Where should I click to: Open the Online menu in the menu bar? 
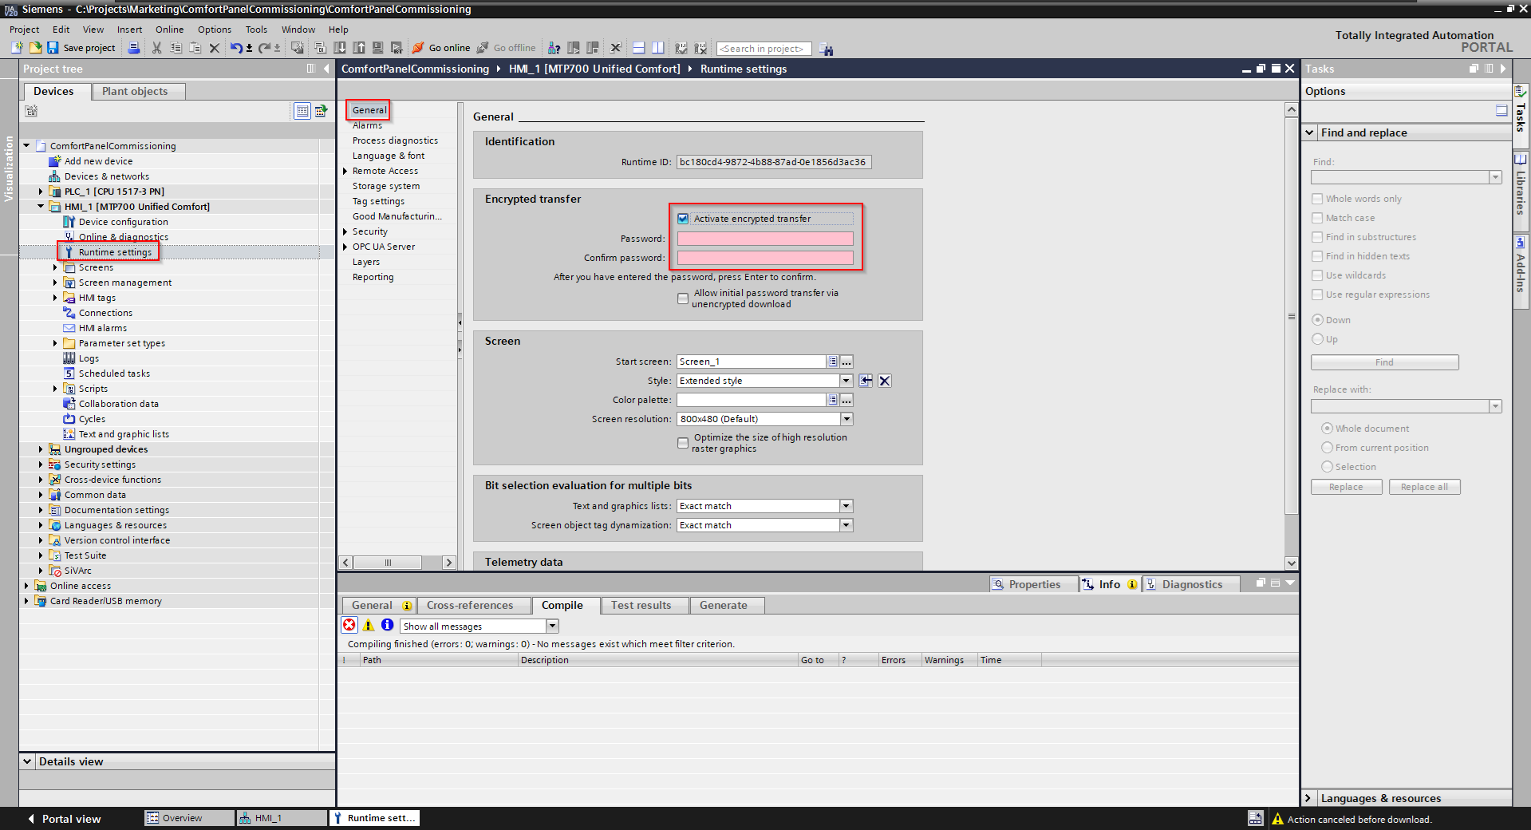coord(169,30)
